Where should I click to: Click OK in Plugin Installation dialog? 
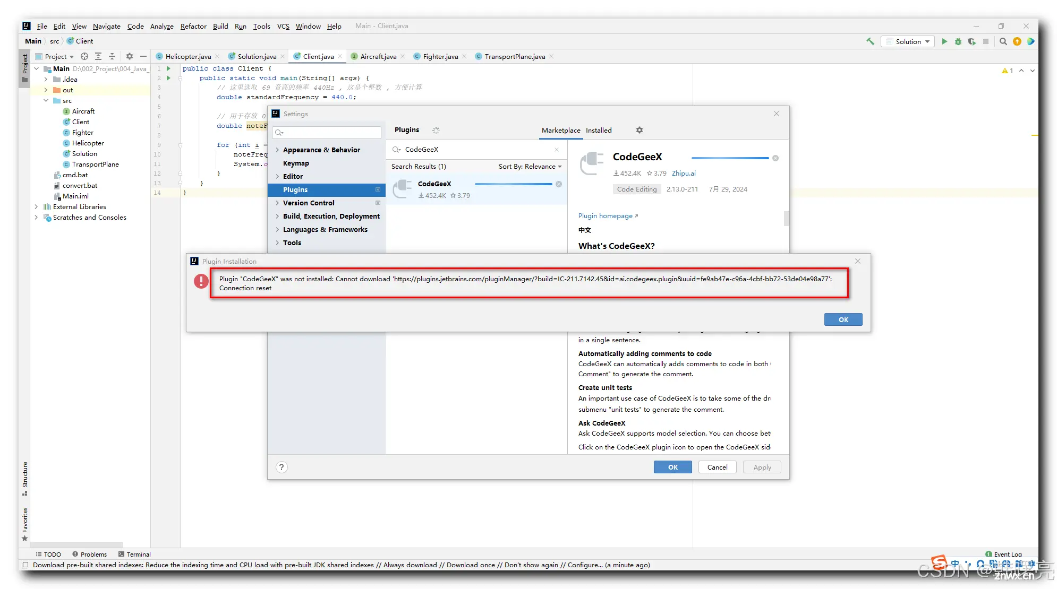pos(843,319)
